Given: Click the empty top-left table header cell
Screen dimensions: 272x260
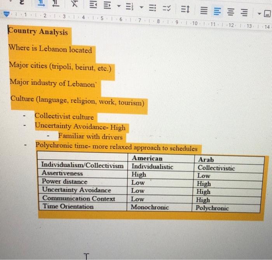Looking at the screenshot, I should tap(82, 156).
